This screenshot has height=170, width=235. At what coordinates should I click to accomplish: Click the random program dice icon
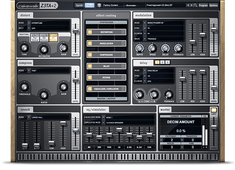99,5
